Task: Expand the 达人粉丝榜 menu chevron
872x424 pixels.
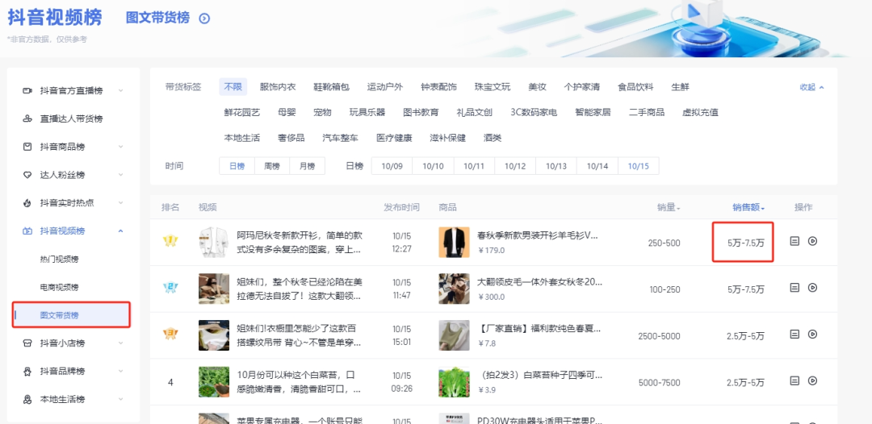Action: click(x=120, y=175)
